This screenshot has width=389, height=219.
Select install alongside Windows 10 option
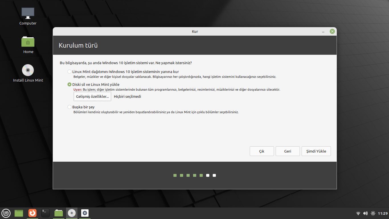click(x=123, y=72)
